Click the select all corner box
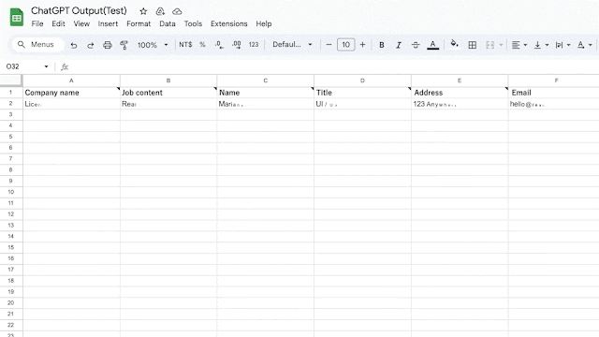The height and width of the screenshot is (337, 599). pyautogui.click(x=11, y=81)
